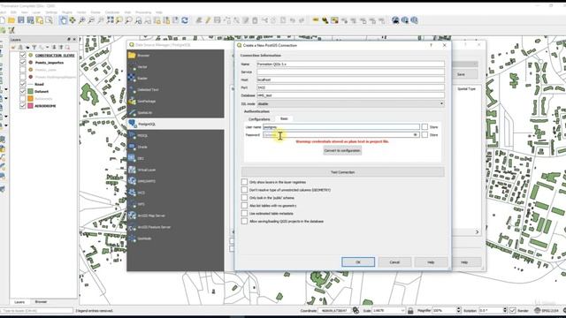This screenshot has height=318, width=566.
Task: Click the Magnifier spin arrows
Action: pyautogui.click(x=458, y=310)
